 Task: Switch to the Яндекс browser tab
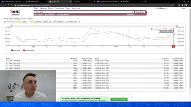[84, 2]
